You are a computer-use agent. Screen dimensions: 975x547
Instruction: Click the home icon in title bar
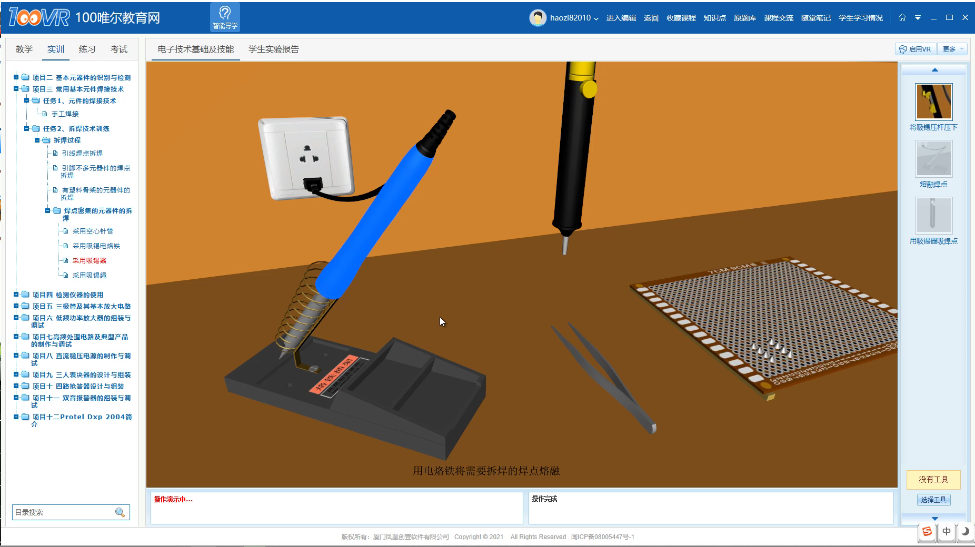(902, 17)
